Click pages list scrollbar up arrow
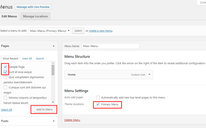 53,63
